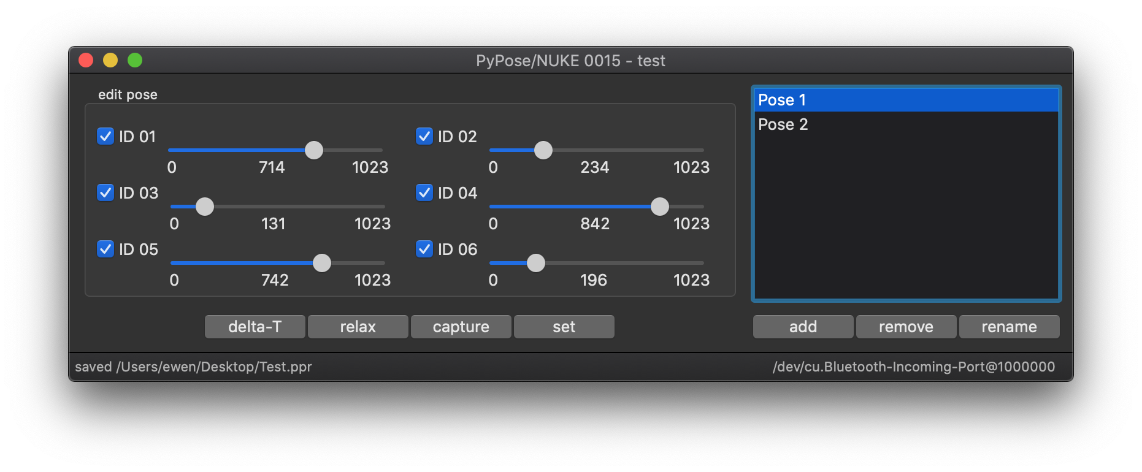
Task: Add a new pose
Action: tap(803, 327)
